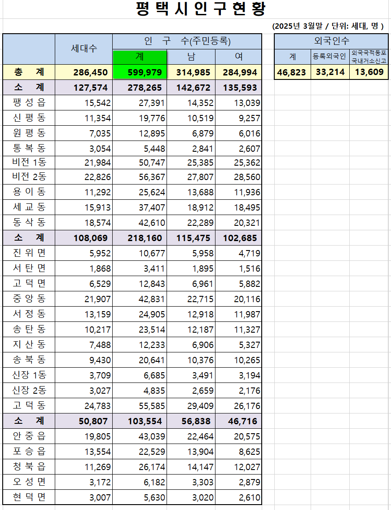Screen dimensions: 391x510
Task: Click the 원평동 households 7,035 cell
Action: [x=83, y=133]
